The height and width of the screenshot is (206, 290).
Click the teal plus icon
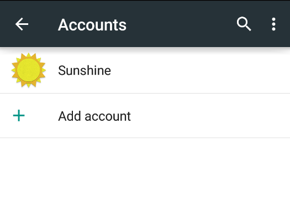click(x=19, y=116)
